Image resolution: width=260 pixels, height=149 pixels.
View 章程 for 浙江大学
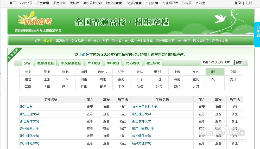(106, 107)
